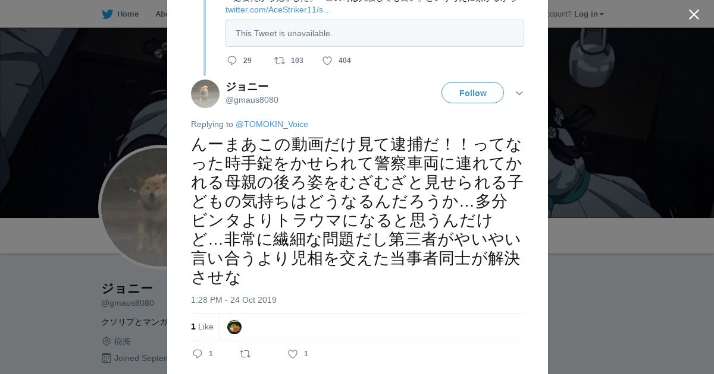
Task: Like ジョニー's tweet with heart icon
Action: point(293,354)
